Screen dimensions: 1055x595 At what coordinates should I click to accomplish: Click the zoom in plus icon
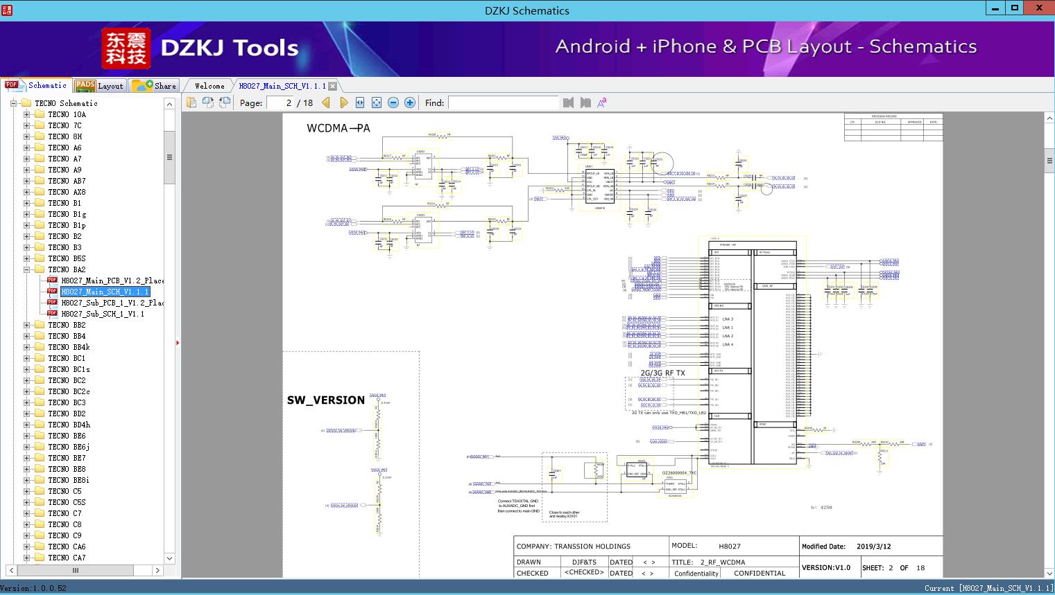pyautogui.click(x=410, y=103)
